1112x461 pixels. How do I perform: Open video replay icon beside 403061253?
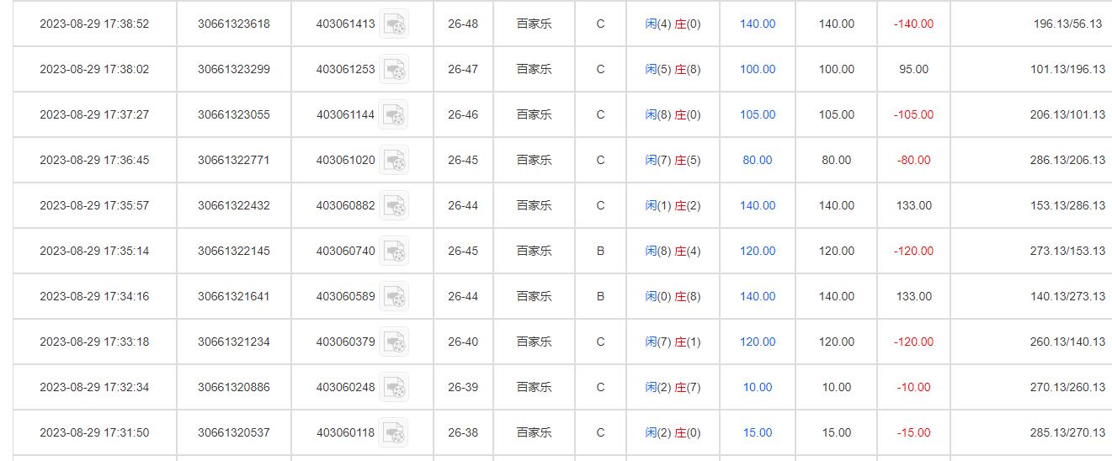click(x=393, y=70)
